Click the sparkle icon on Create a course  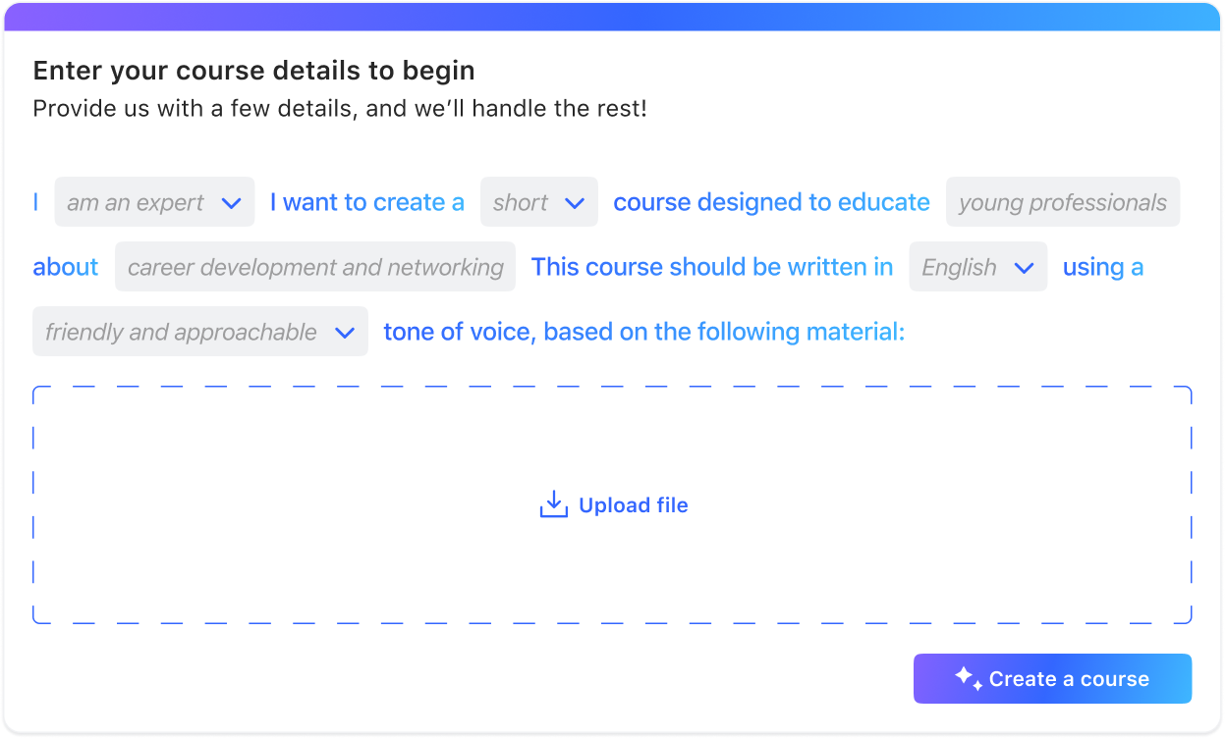pos(968,678)
